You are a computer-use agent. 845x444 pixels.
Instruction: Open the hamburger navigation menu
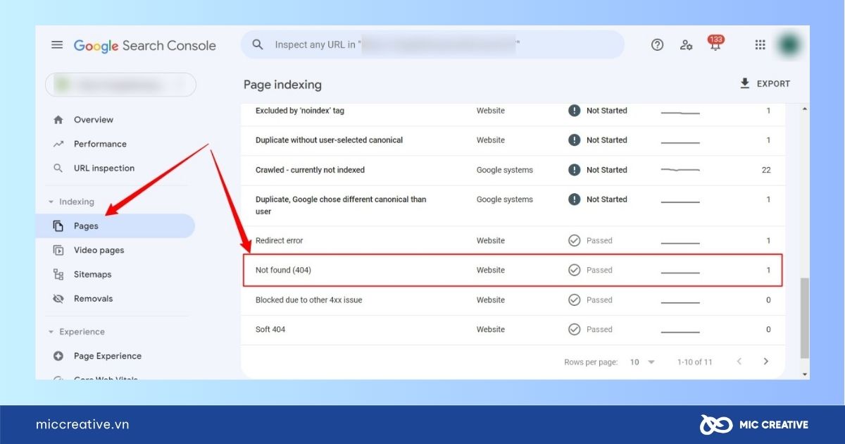coord(57,45)
